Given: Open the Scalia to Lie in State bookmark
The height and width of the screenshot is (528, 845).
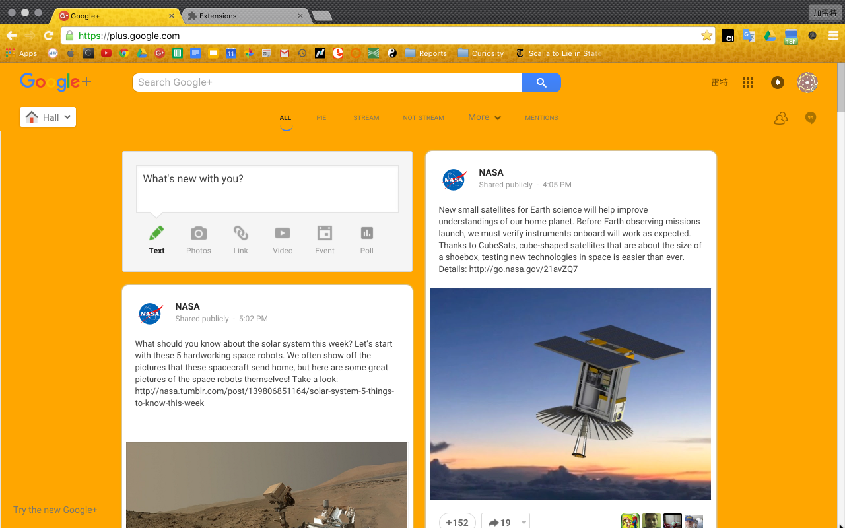Looking at the screenshot, I should click(558, 53).
